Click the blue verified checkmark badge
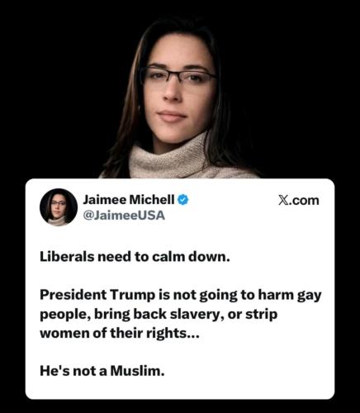 (x=183, y=200)
